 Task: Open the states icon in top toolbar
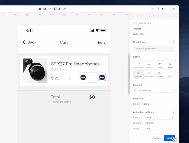[50, 9]
